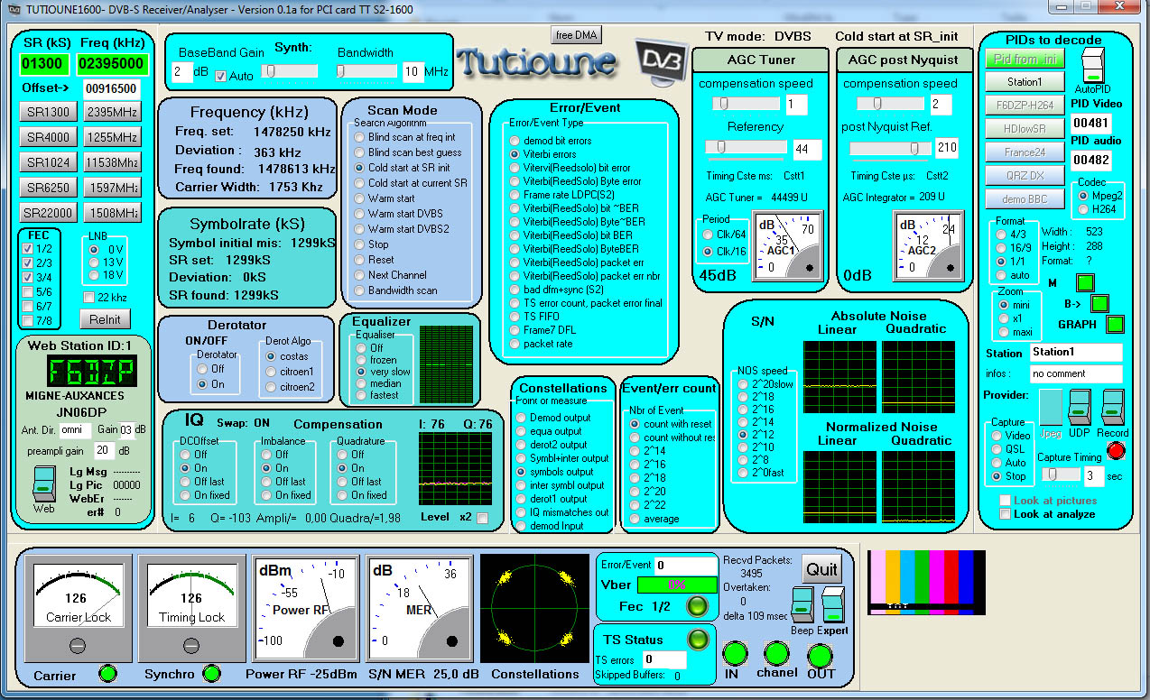Enable the 22 khz checkbox
Screen dimensions: 1150x700
click(88, 297)
